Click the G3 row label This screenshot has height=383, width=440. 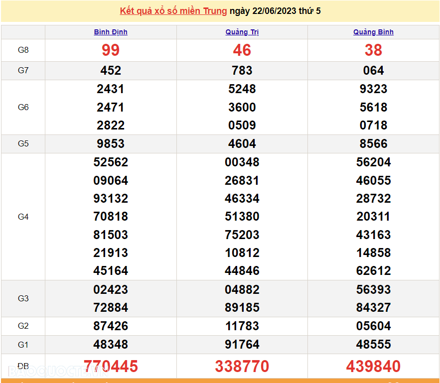(23, 298)
